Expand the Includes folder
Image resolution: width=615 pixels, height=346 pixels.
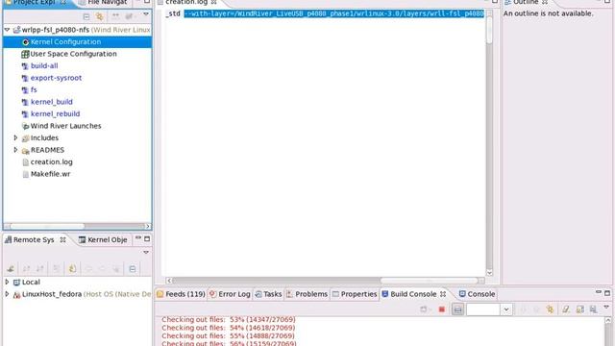pyautogui.click(x=15, y=138)
